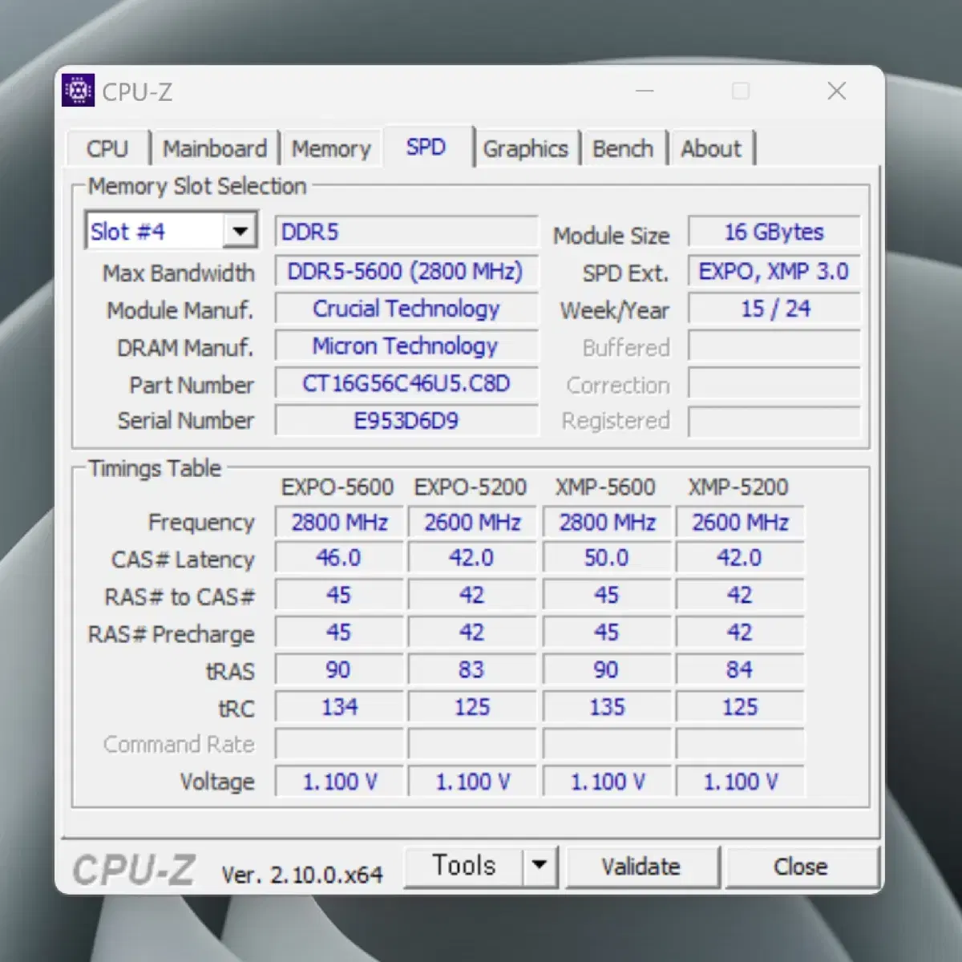The width and height of the screenshot is (962, 962).
Task: Expand the Slot #4 memory slot dropdown
Action: point(239,232)
